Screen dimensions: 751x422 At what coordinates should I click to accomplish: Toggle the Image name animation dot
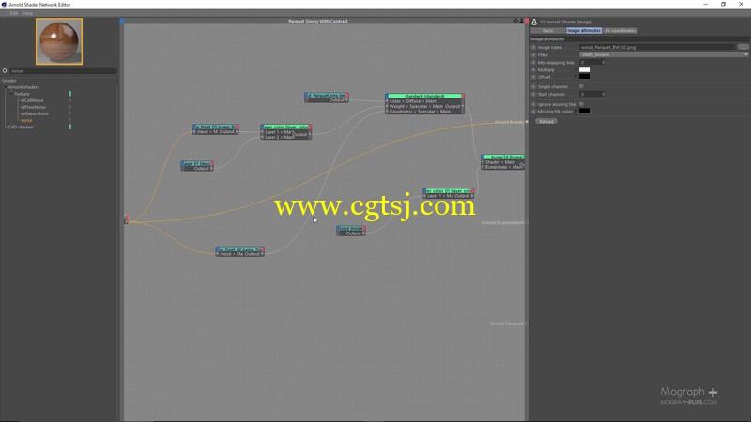coord(533,48)
